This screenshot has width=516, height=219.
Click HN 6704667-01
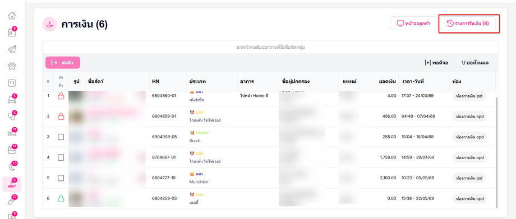click(164, 157)
